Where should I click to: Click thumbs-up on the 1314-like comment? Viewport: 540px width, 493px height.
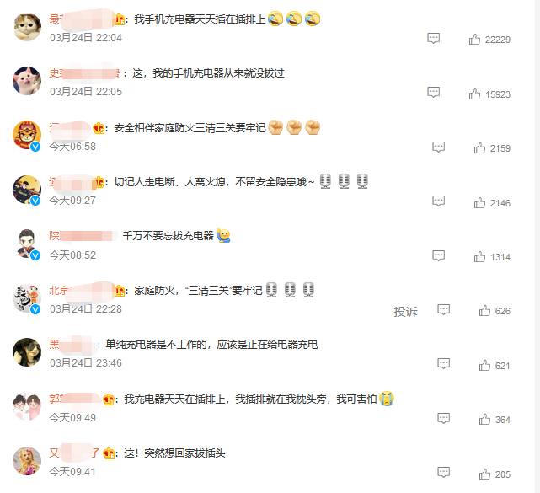coord(479,257)
